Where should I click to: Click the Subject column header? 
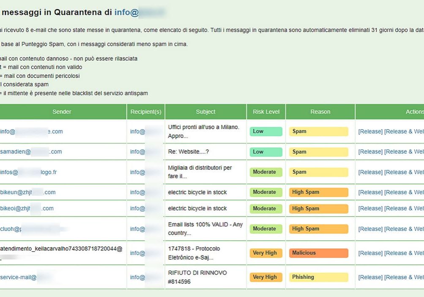coord(205,112)
